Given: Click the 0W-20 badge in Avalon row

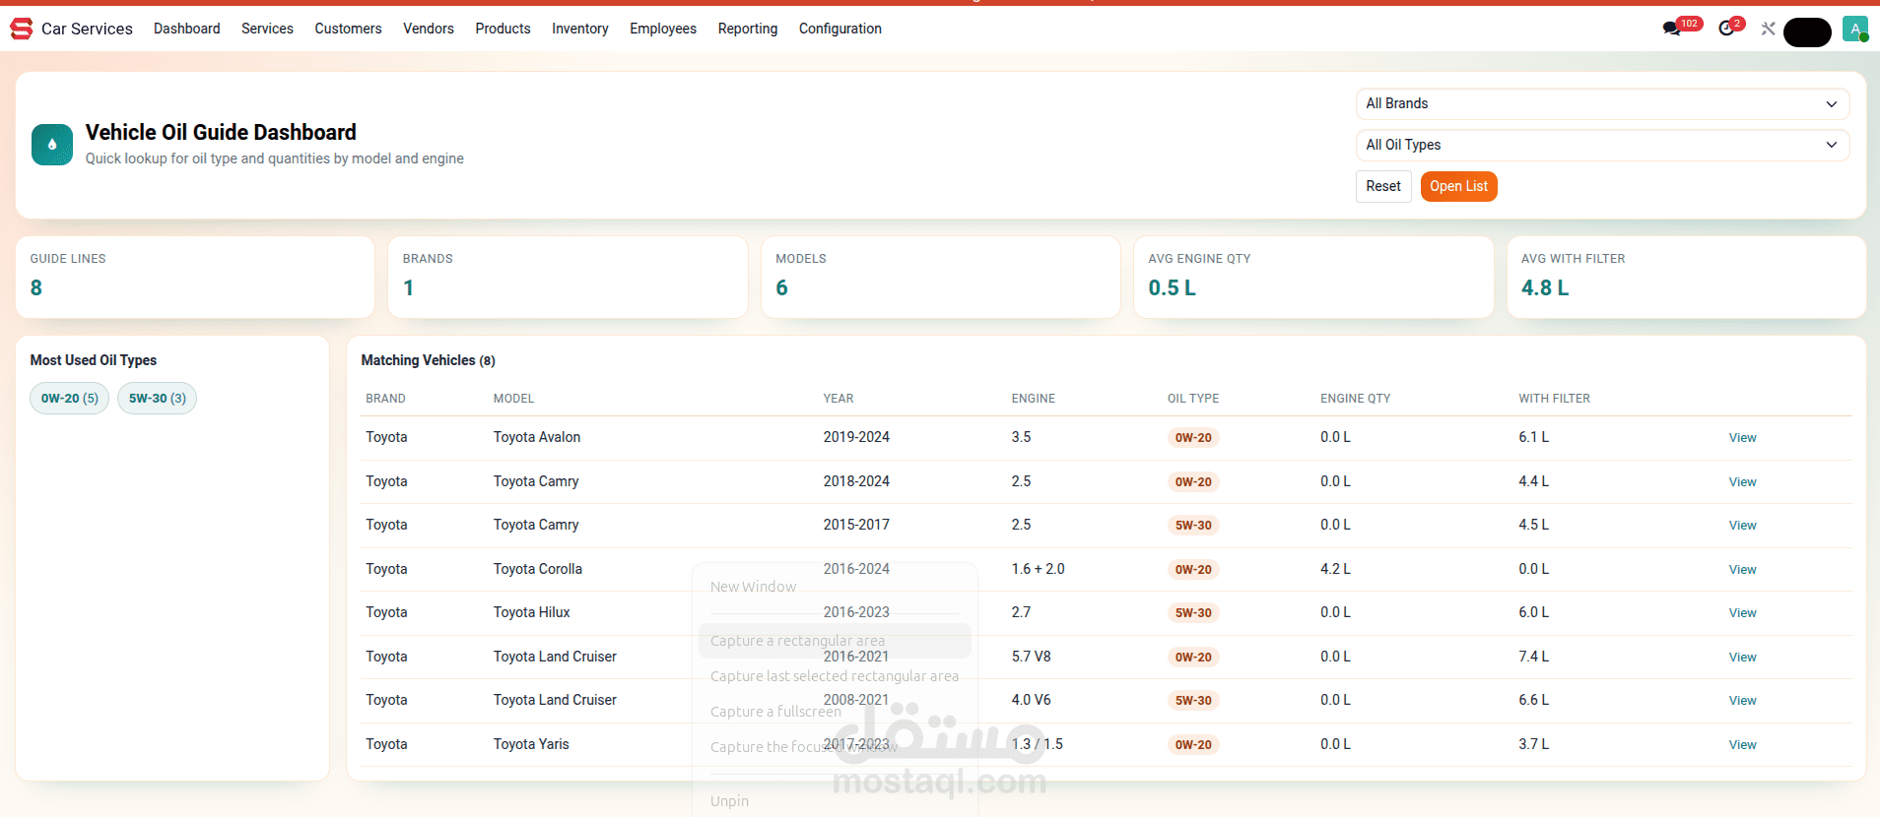Looking at the screenshot, I should pyautogui.click(x=1193, y=438).
